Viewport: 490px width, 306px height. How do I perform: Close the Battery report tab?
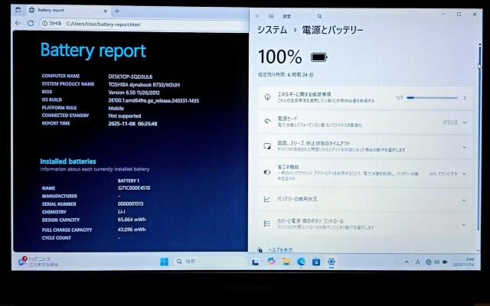coord(106,11)
